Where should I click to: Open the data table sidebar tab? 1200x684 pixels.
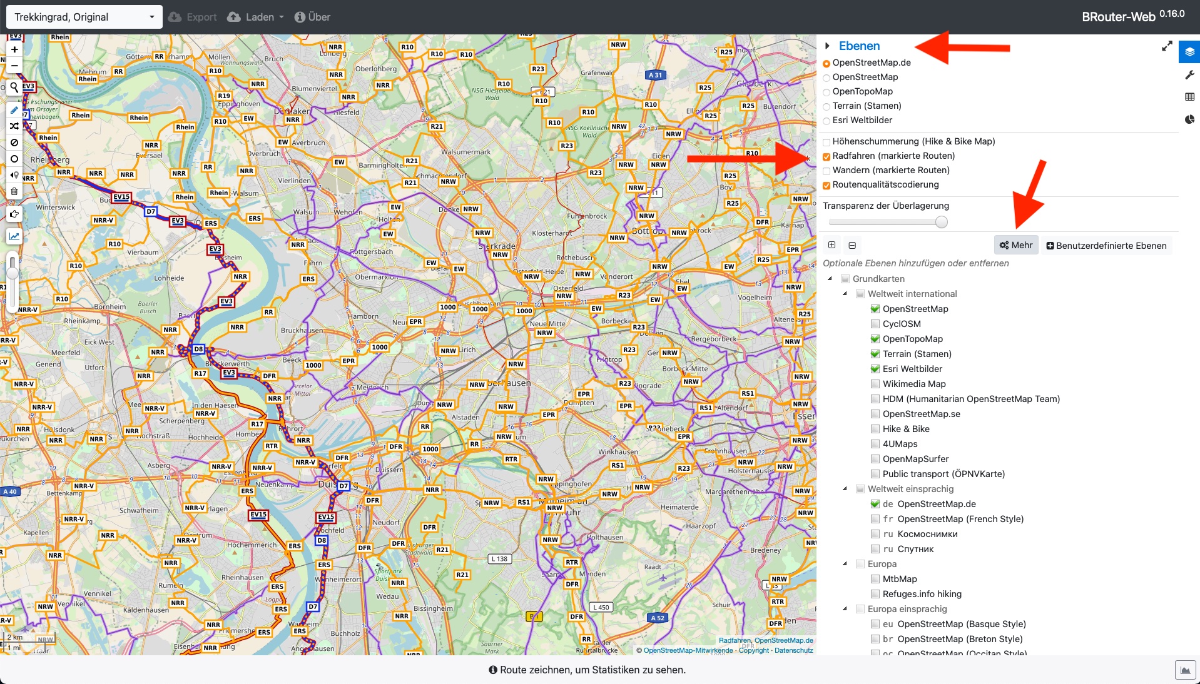point(1189,97)
